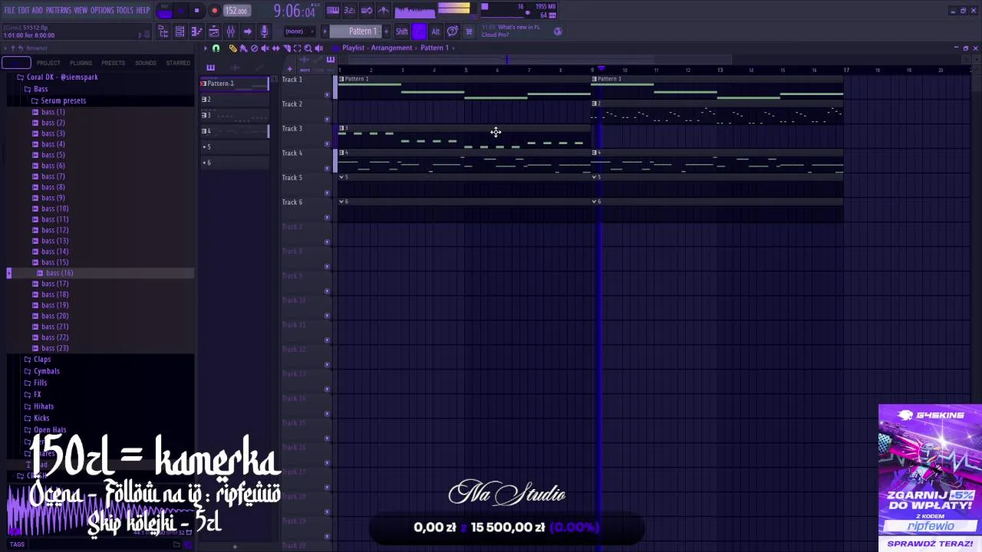This screenshot has height=552, width=982.
Task: Toggle the Pat/Song mode switch
Action: click(165, 11)
